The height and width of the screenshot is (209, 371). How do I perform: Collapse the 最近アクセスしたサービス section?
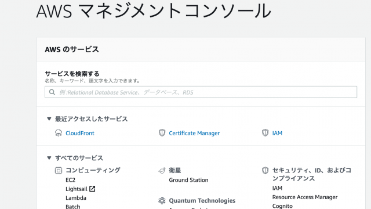(x=49, y=118)
